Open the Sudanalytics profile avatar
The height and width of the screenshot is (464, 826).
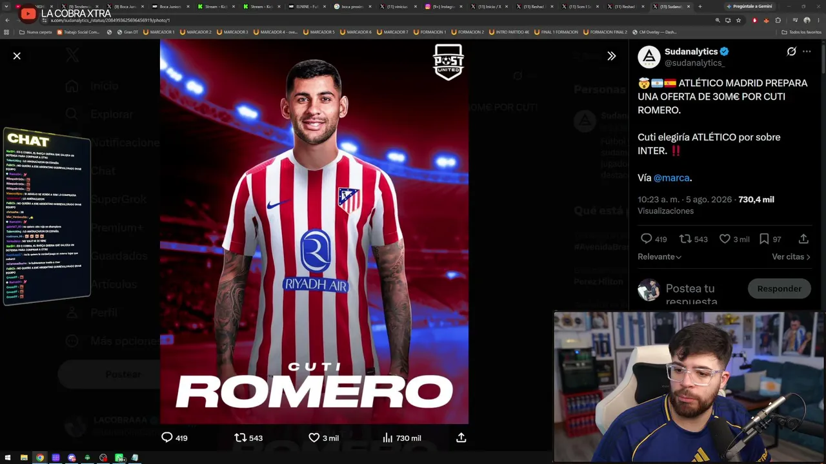649,57
